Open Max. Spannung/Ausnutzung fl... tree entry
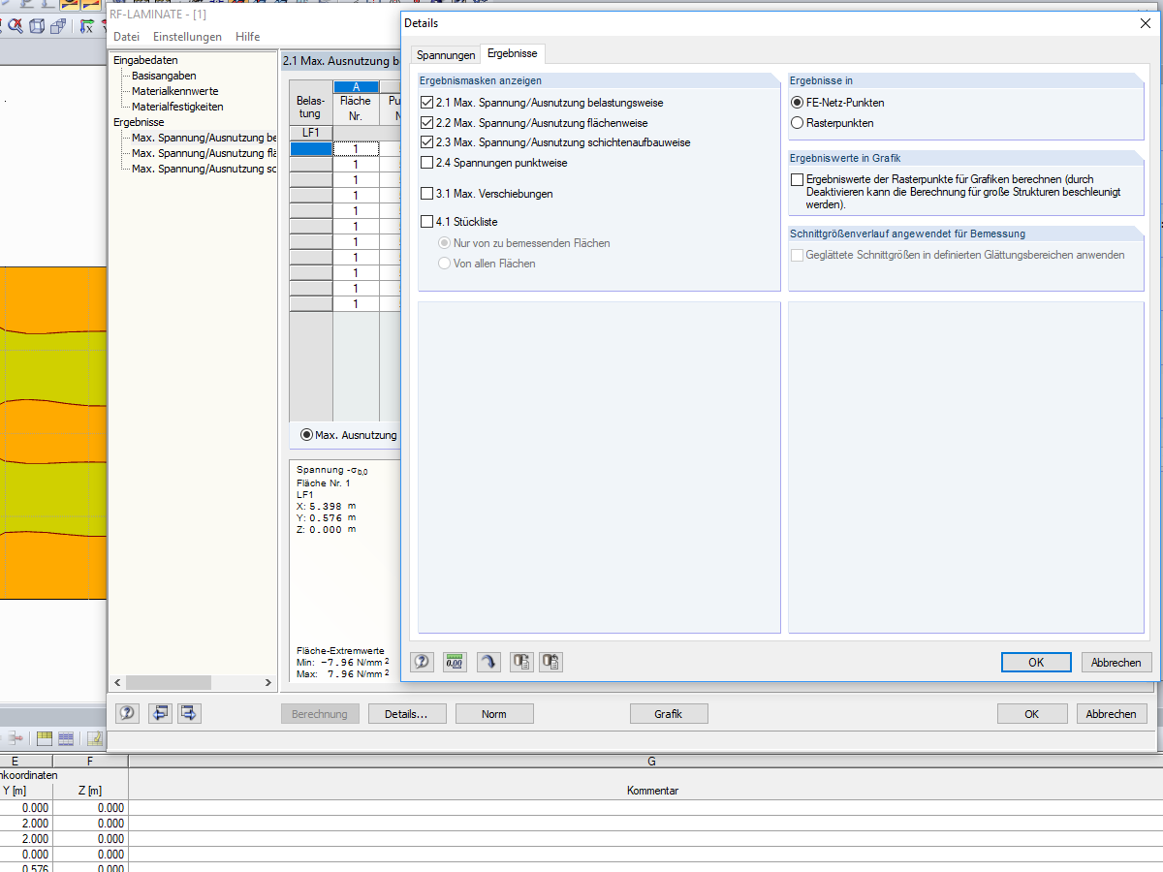1163x872 pixels. [204, 153]
